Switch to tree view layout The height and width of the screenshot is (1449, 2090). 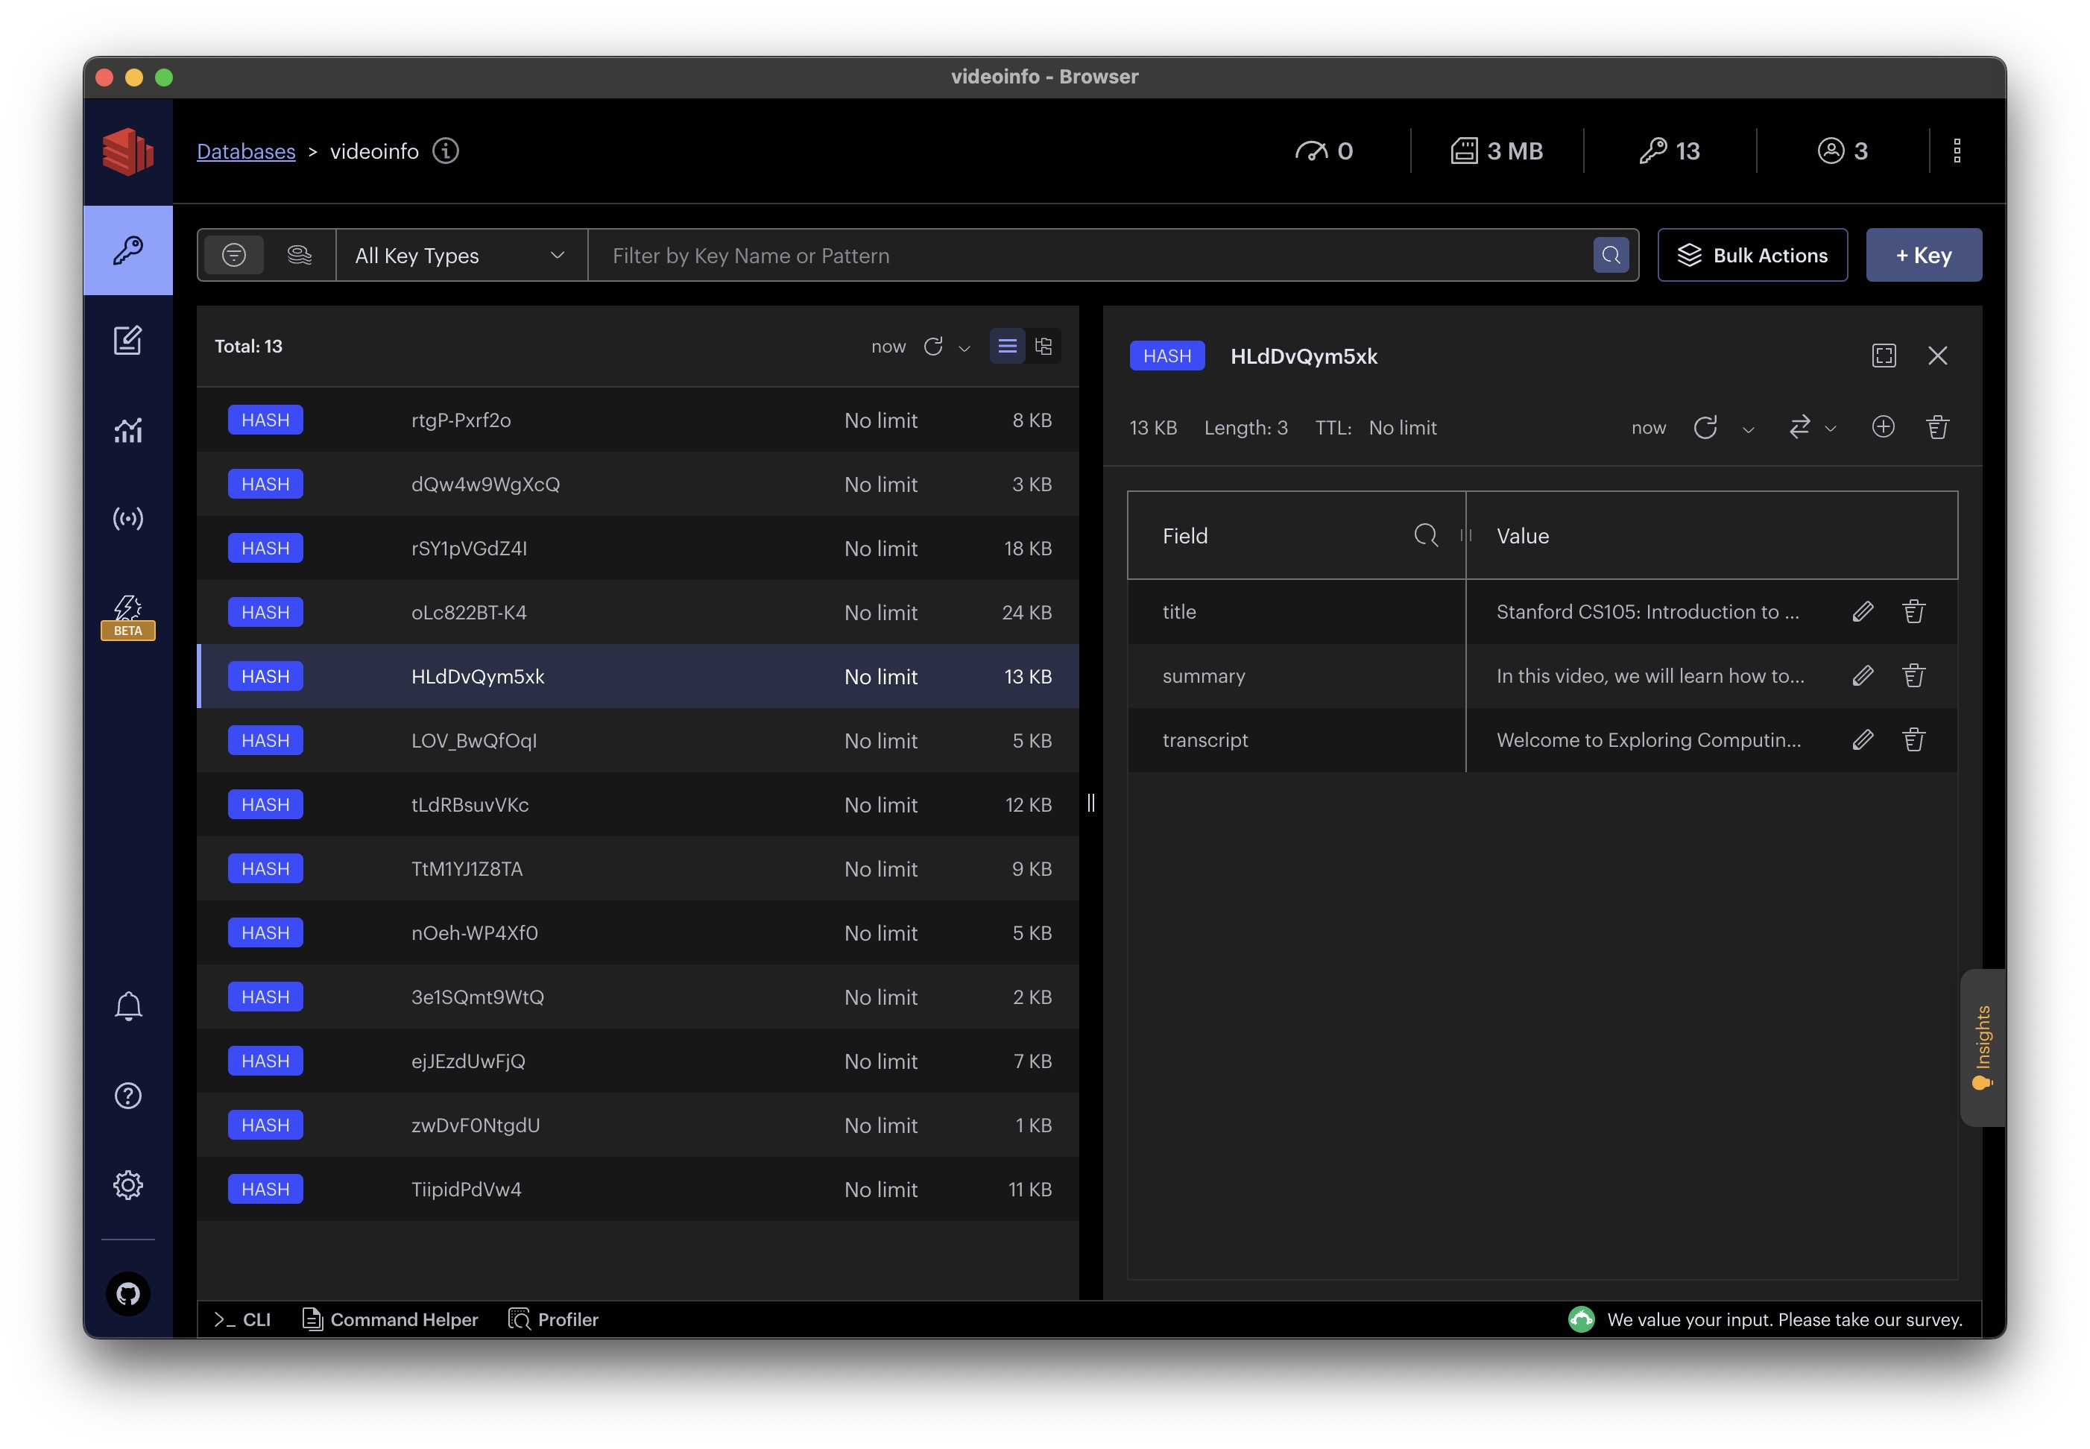coord(1044,346)
